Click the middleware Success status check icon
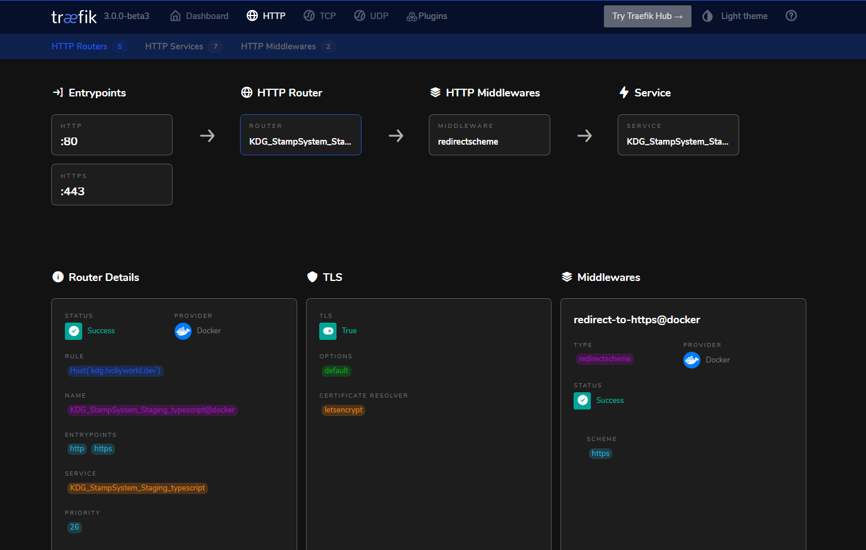Screen dimensions: 866x550 [582, 401]
